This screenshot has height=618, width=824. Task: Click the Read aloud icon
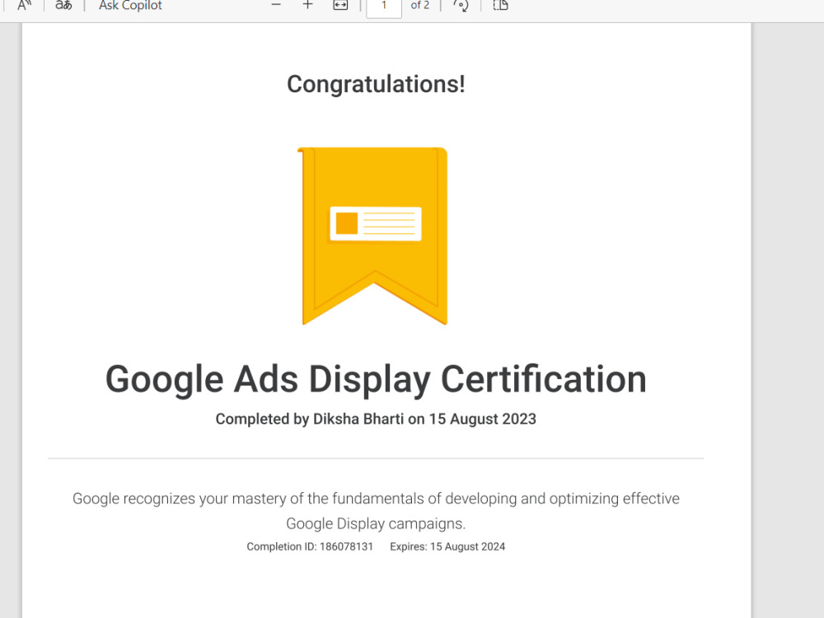pyautogui.click(x=24, y=5)
